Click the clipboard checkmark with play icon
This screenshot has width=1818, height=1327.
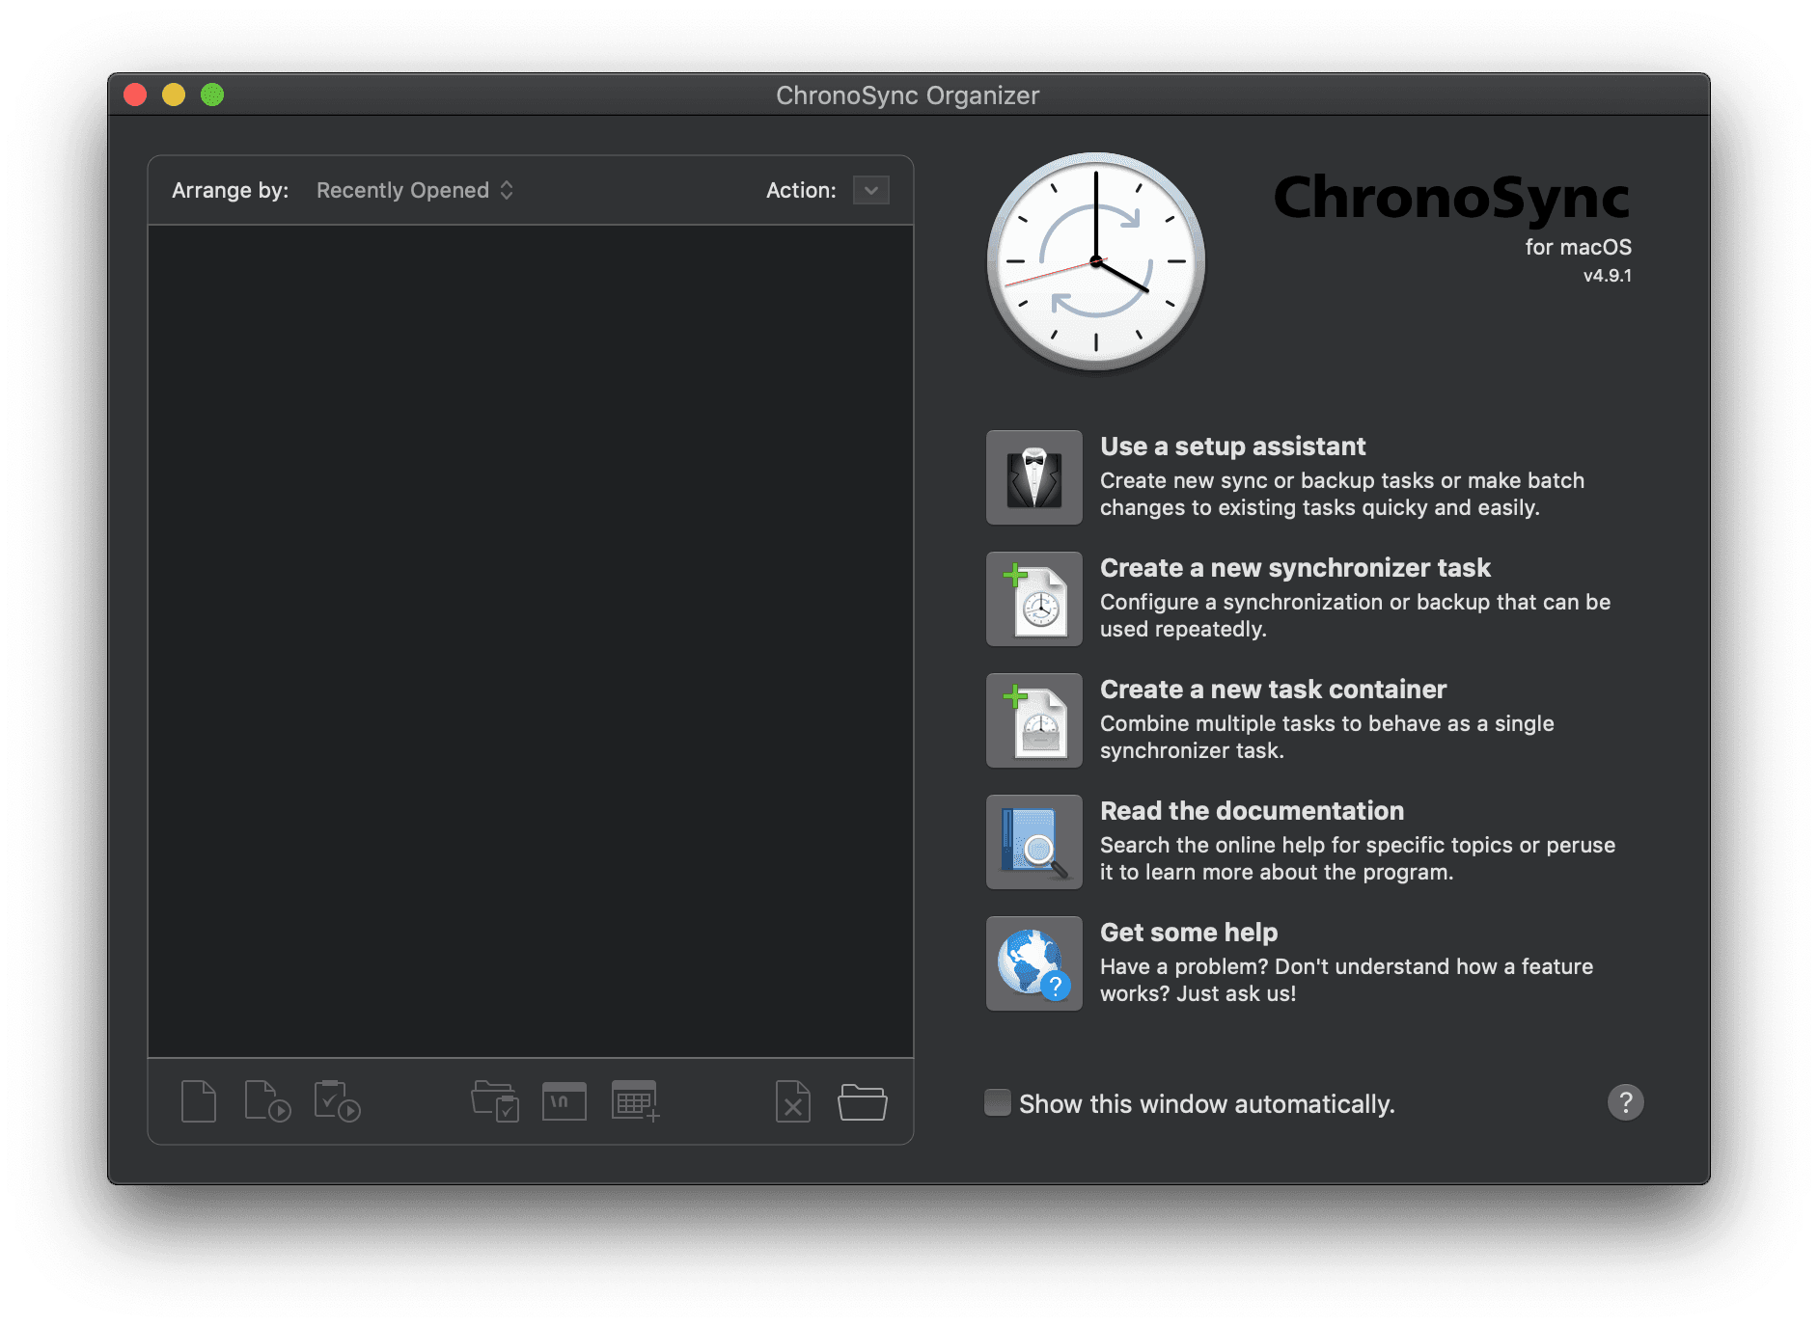click(x=337, y=1101)
